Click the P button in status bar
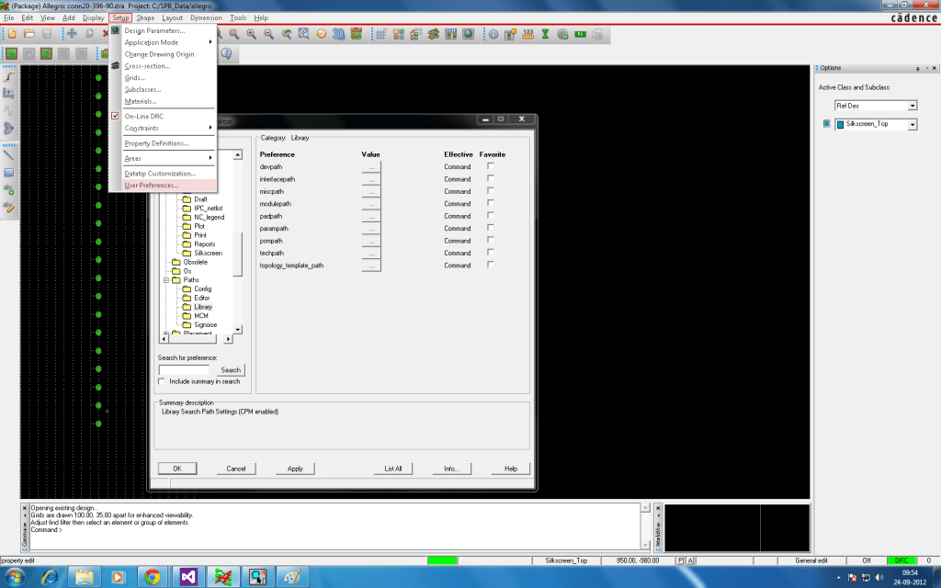Screen dimensions: 941x588 [680, 560]
